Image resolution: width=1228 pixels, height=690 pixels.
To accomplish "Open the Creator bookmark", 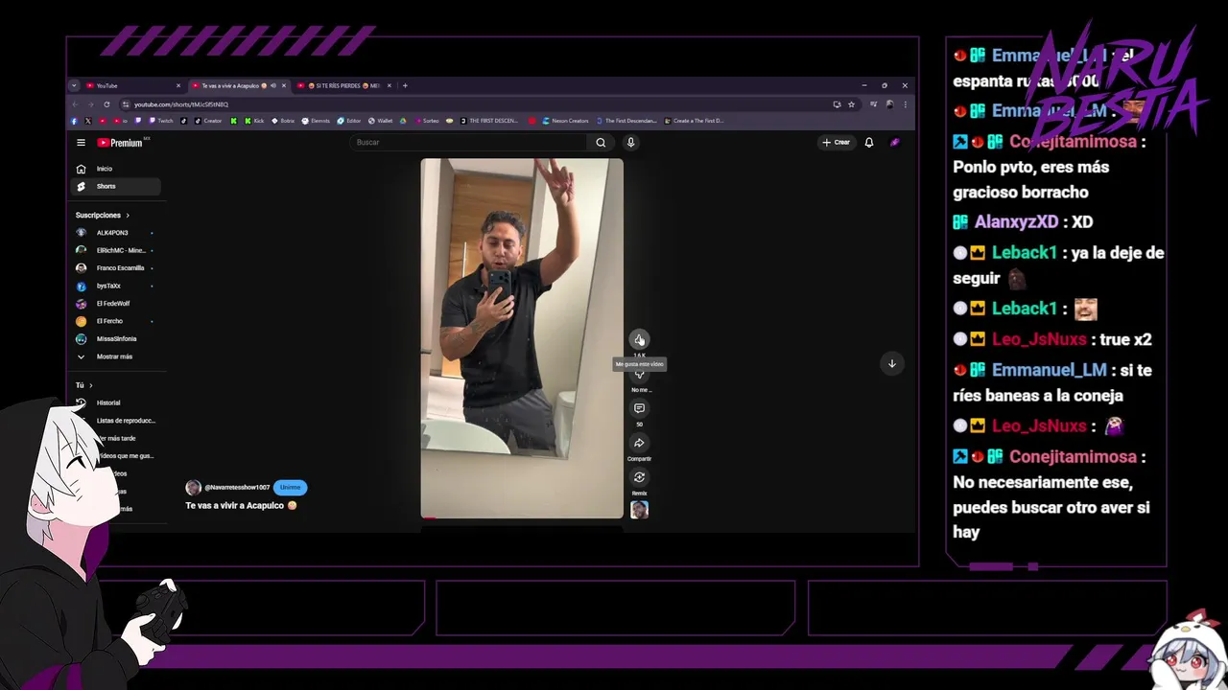I will click(x=208, y=121).
